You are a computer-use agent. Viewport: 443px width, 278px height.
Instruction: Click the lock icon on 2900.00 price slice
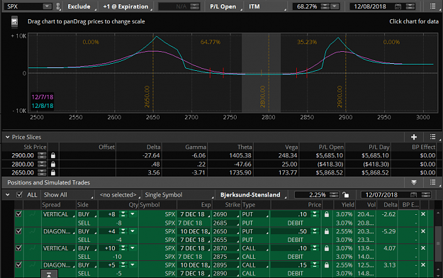53,155
